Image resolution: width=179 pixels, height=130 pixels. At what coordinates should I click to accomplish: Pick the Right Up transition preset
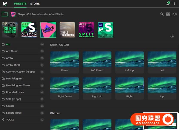[x=97, y=88]
